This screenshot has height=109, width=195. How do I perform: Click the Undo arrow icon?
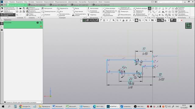click(17, 15)
